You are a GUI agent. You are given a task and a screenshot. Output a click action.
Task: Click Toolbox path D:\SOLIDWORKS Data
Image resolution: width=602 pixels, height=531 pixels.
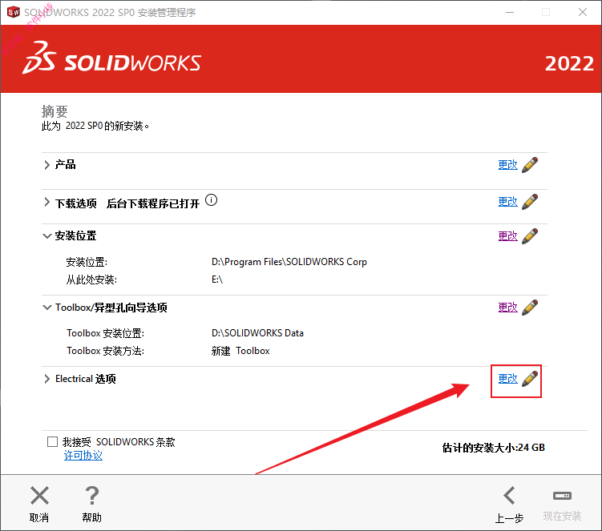(257, 333)
